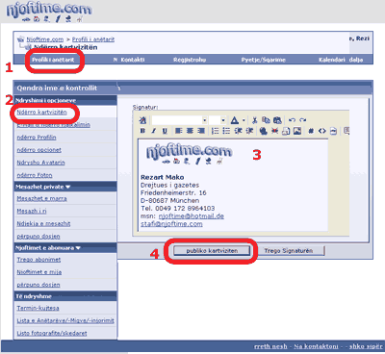The width and height of the screenshot is (385, 354).
Task: Insert numbered list in editor
Action: point(216,131)
